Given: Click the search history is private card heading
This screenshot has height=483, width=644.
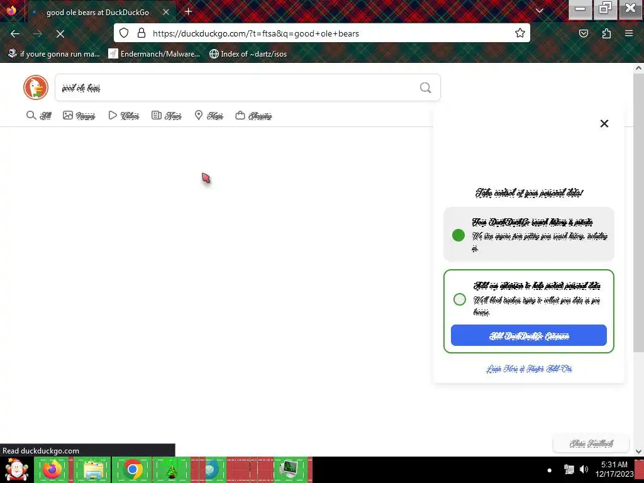Looking at the screenshot, I should pos(532,222).
